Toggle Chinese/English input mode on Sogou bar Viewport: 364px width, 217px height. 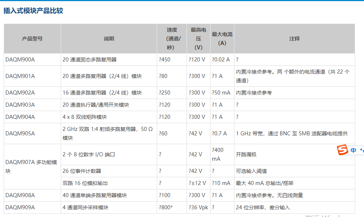click(x=353, y=150)
